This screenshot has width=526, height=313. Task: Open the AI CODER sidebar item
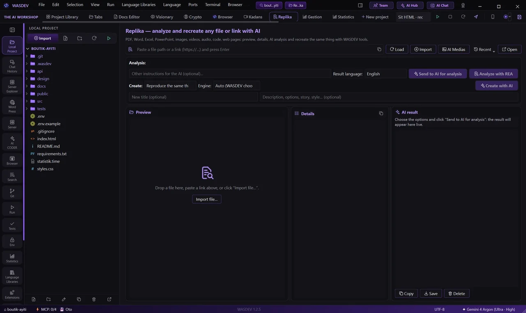click(x=12, y=143)
